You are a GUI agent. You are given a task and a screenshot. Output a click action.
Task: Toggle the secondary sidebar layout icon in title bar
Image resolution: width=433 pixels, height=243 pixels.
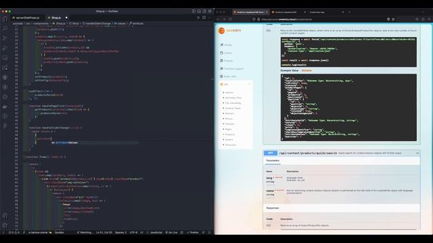pyautogui.click(x=204, y=11)
